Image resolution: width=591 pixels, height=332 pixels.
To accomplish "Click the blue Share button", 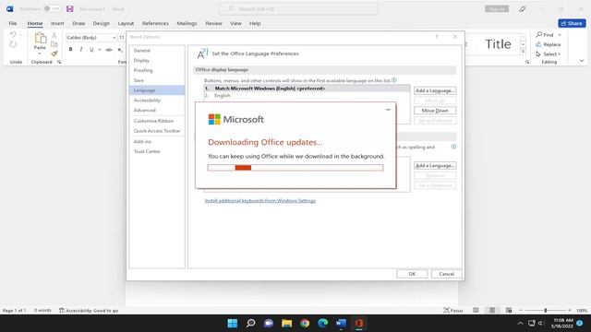I will coord(572,23).
